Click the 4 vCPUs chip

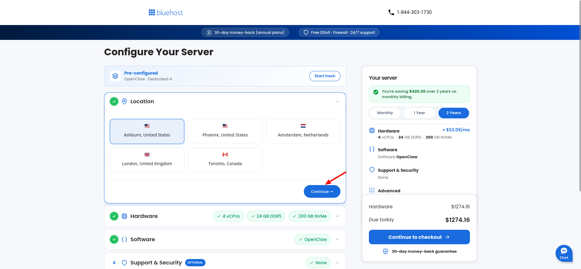point(228,216)
